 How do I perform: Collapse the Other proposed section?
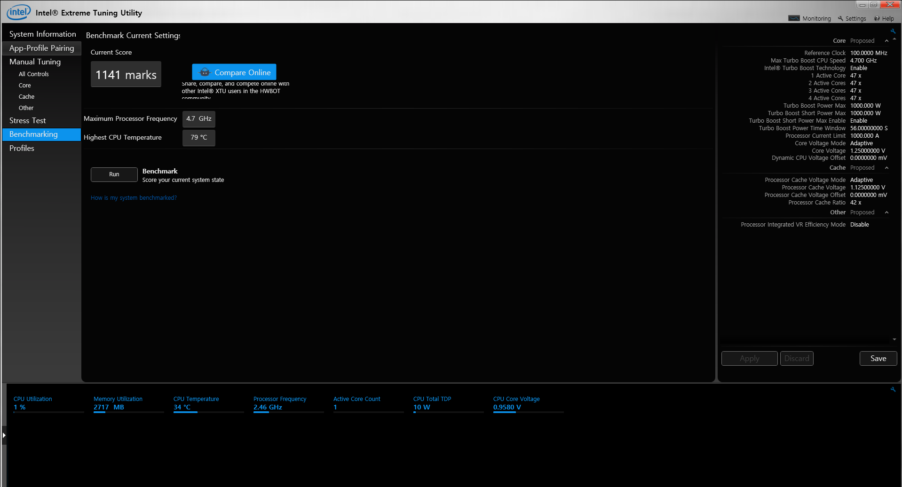click(x=886, y=212)
